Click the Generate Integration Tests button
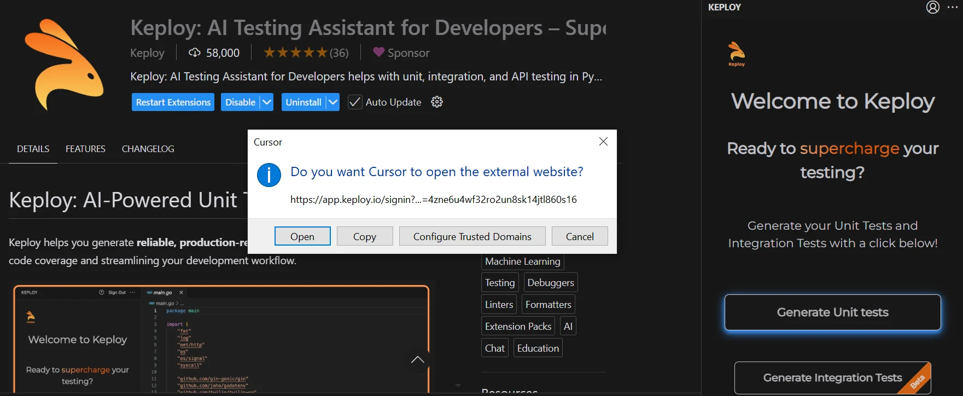Screen dimensions: 963x396 (833, 378)
